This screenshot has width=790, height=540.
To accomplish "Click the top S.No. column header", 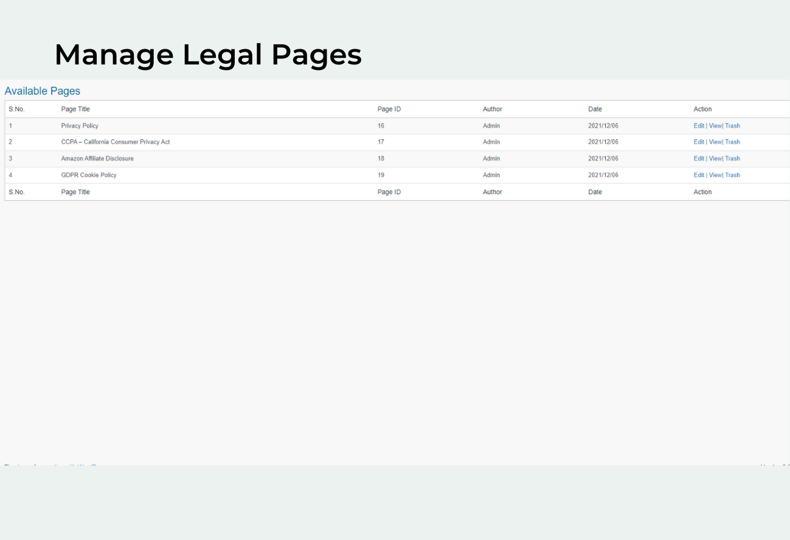I will click(x=16, y=109).
